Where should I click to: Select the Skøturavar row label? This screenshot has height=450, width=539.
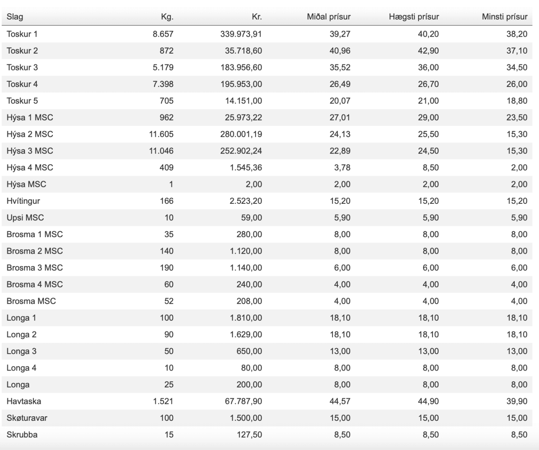click(27, 418)
